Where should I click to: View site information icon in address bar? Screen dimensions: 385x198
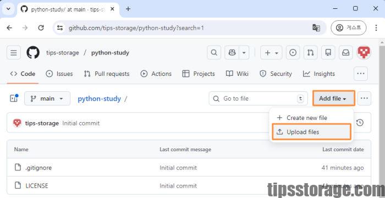pos(60,28)
